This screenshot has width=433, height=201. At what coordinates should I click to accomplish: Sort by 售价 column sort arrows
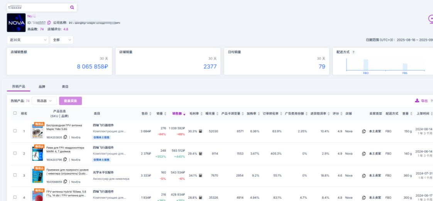(151, 114)
